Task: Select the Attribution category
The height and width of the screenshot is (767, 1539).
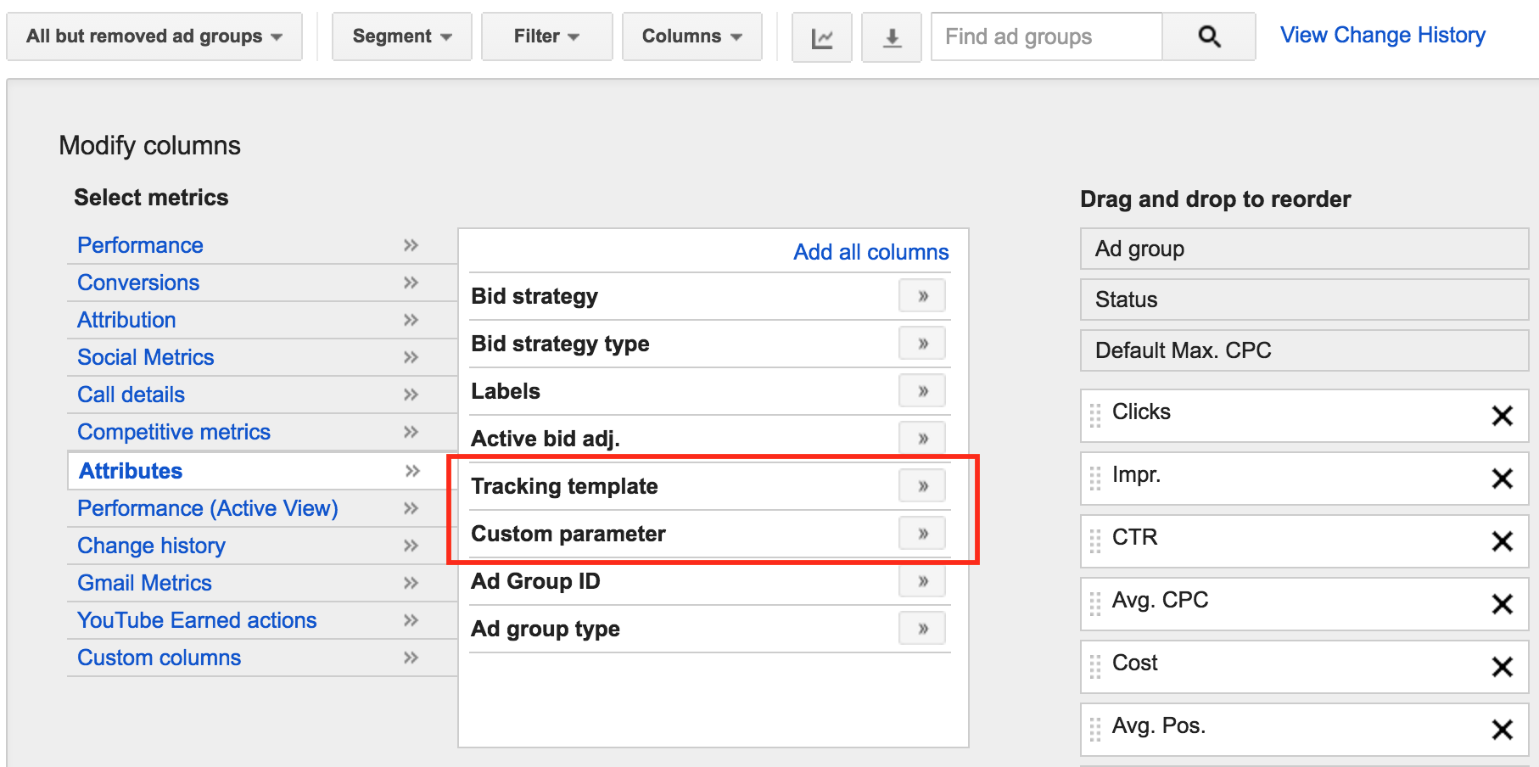Action: [x=127, y=320]
